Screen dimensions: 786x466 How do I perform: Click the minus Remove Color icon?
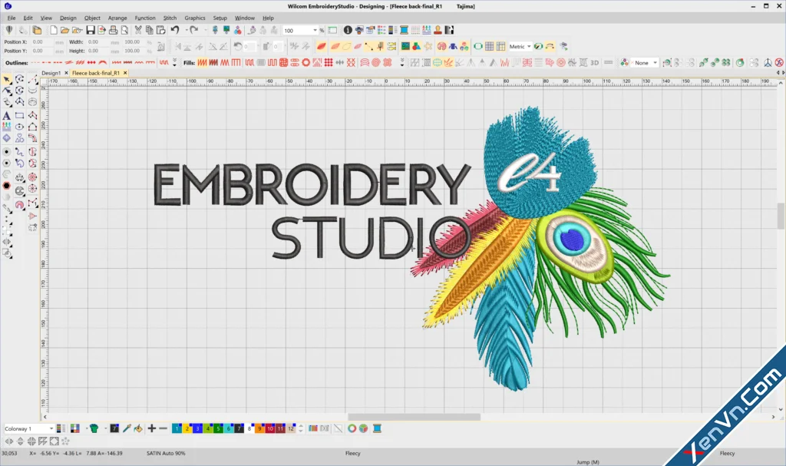coord(163,428)
